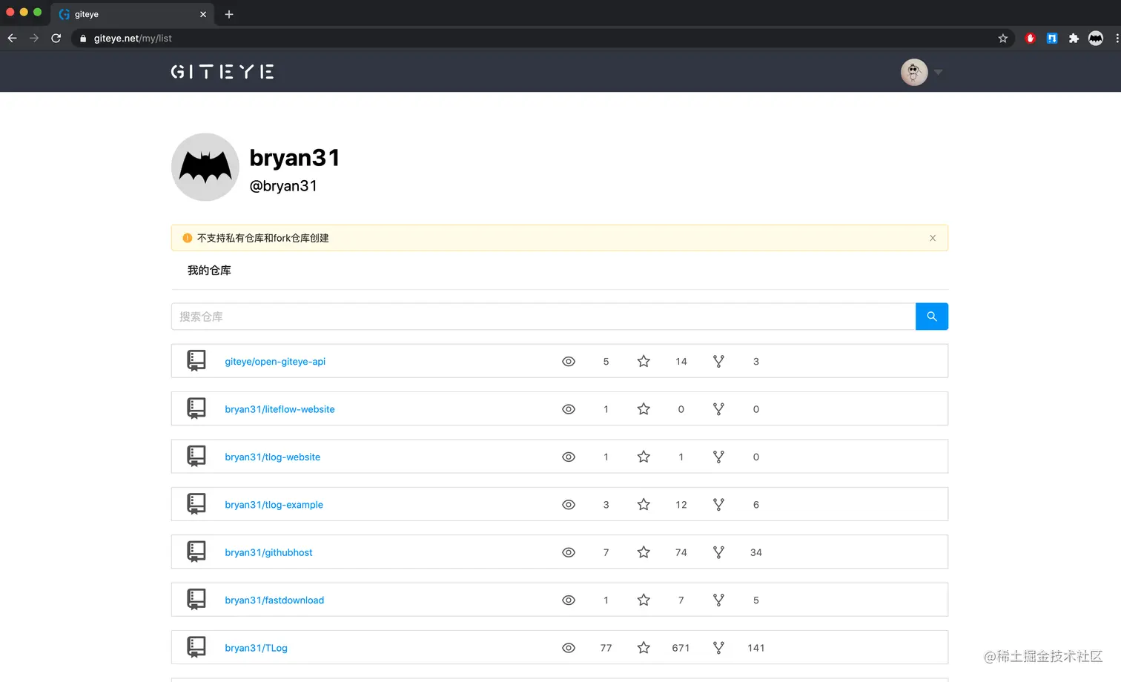The width and height of the screenshot is (1121, 682).
Task: Select the giteye browser tab
Action: click(x=132, y=14)
